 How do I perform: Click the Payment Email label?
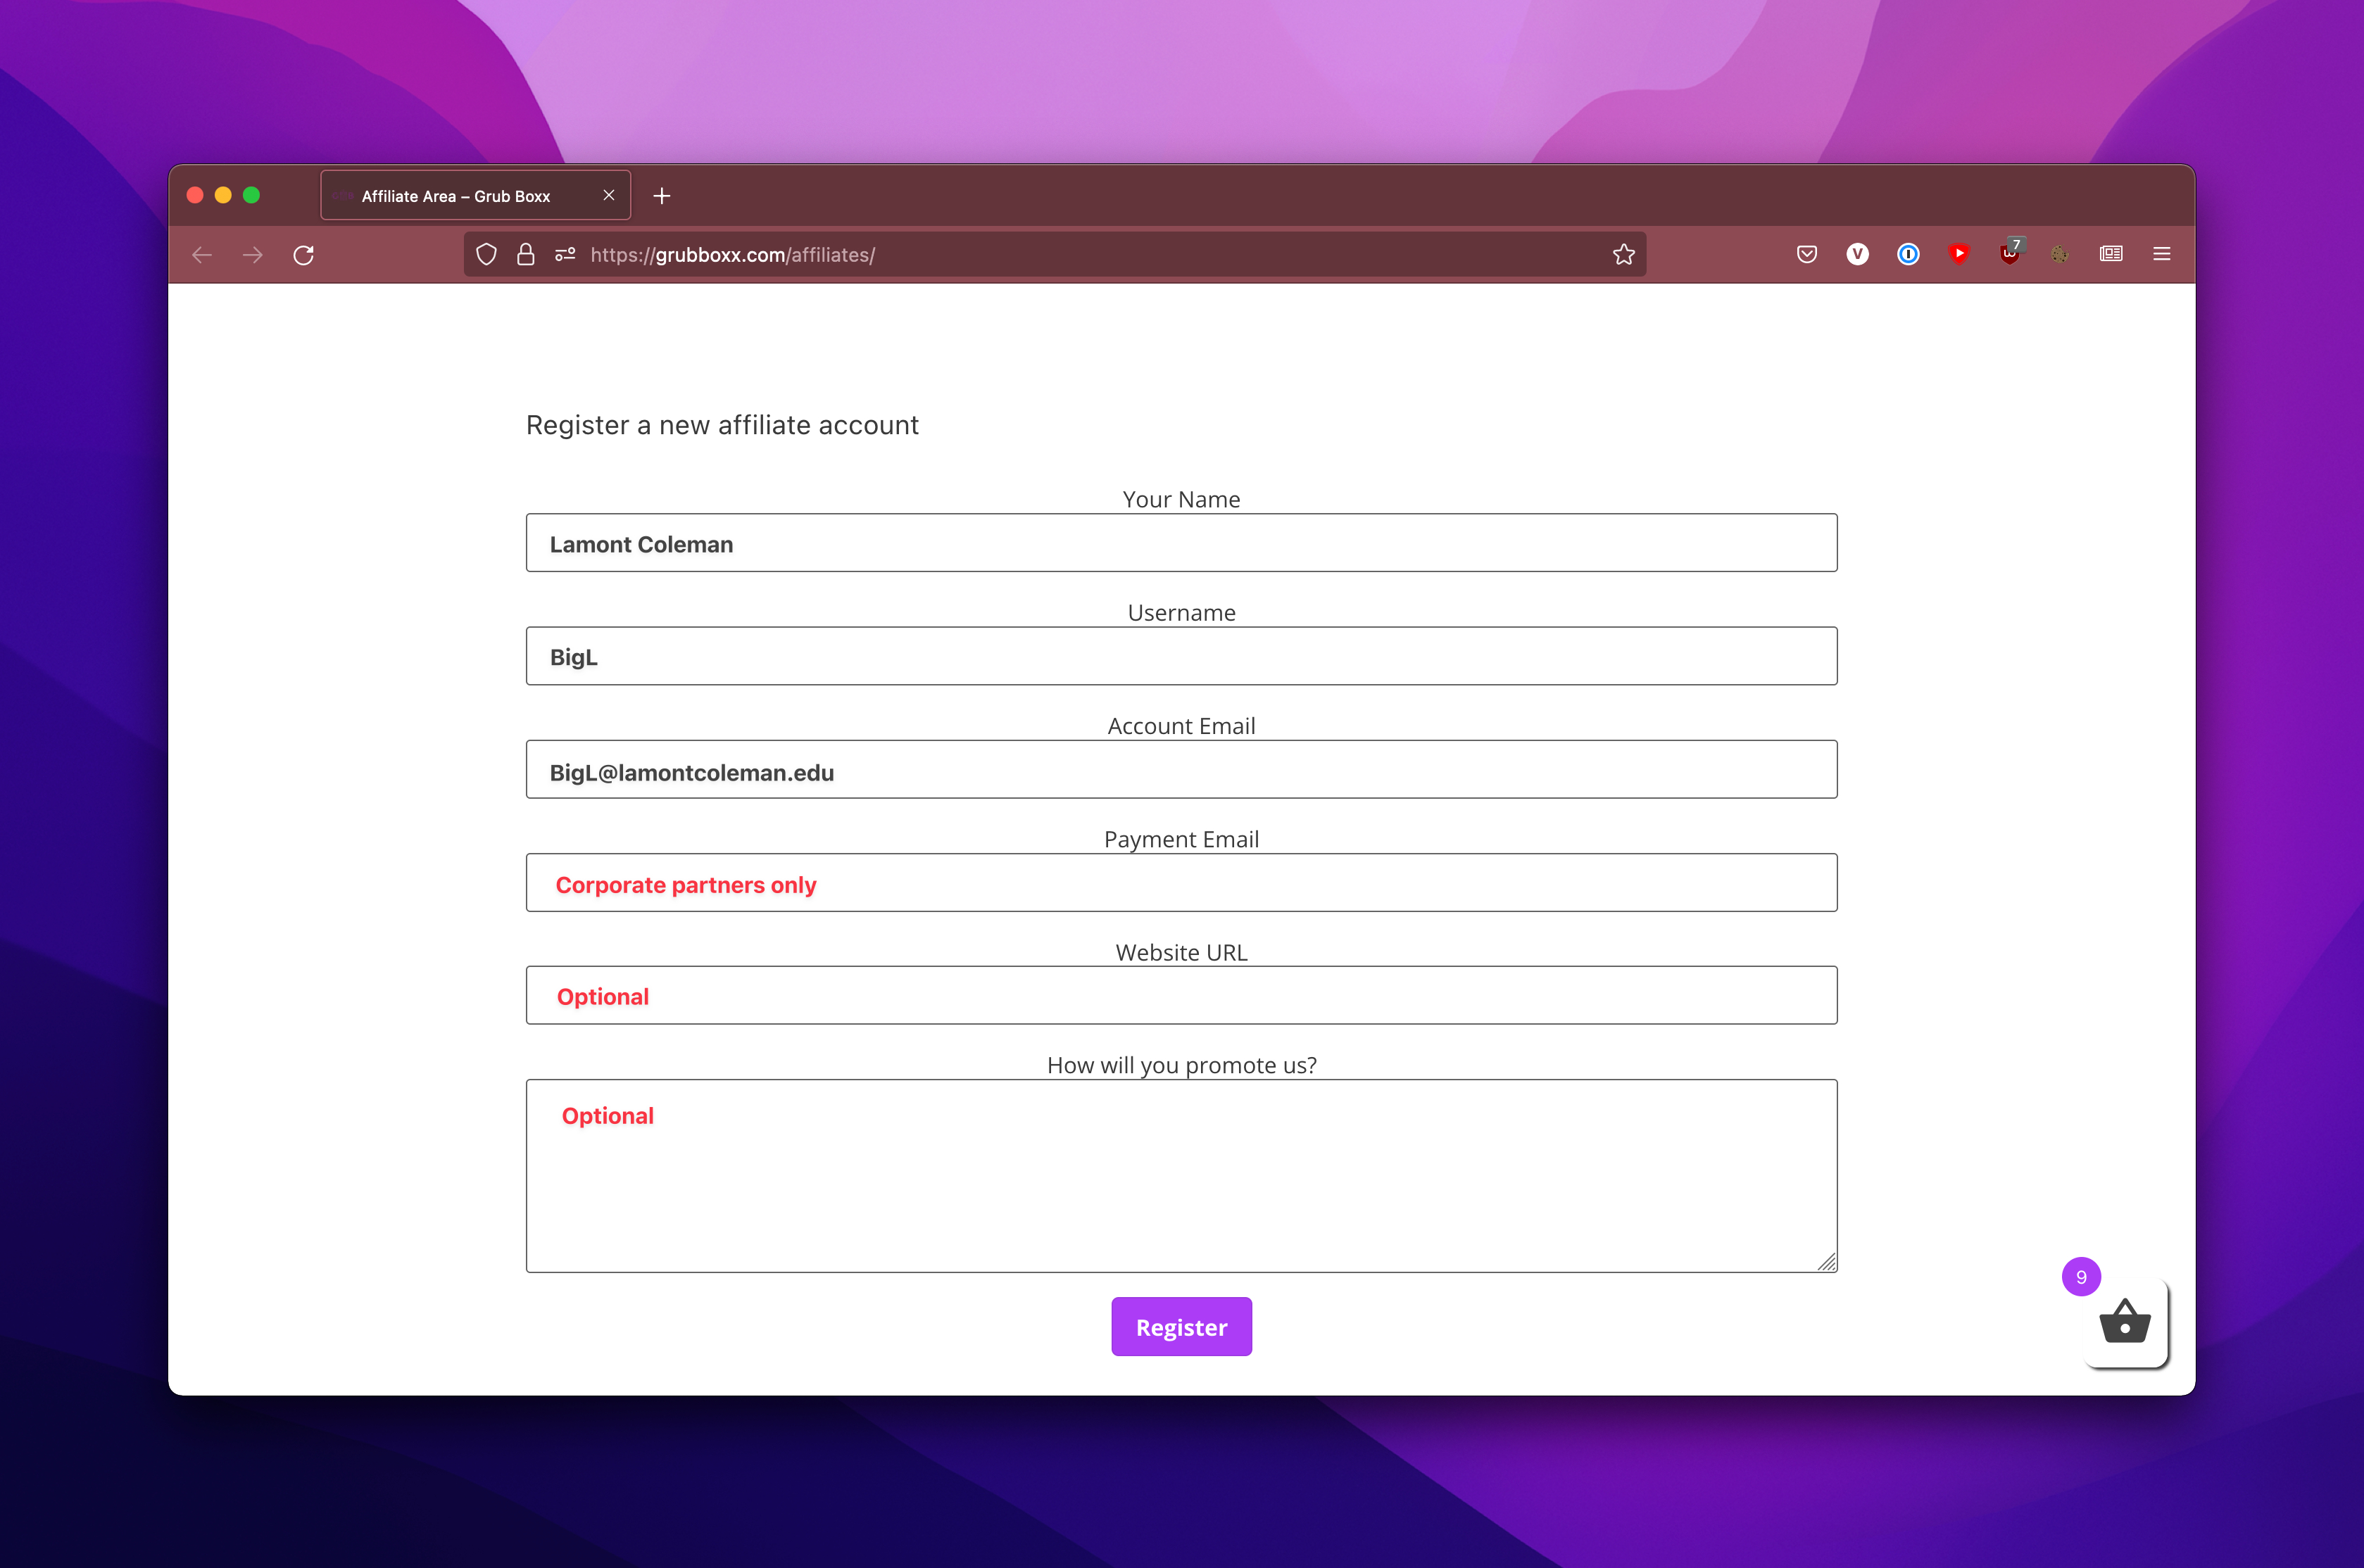tap(1182, 839)
